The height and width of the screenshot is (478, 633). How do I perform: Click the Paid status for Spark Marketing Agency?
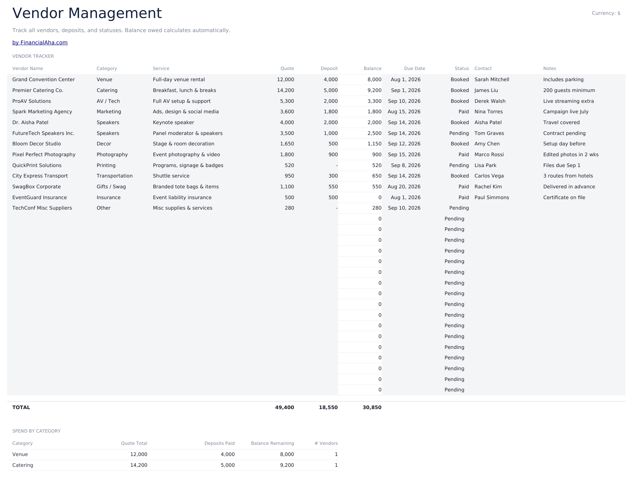tap(464, 112)
